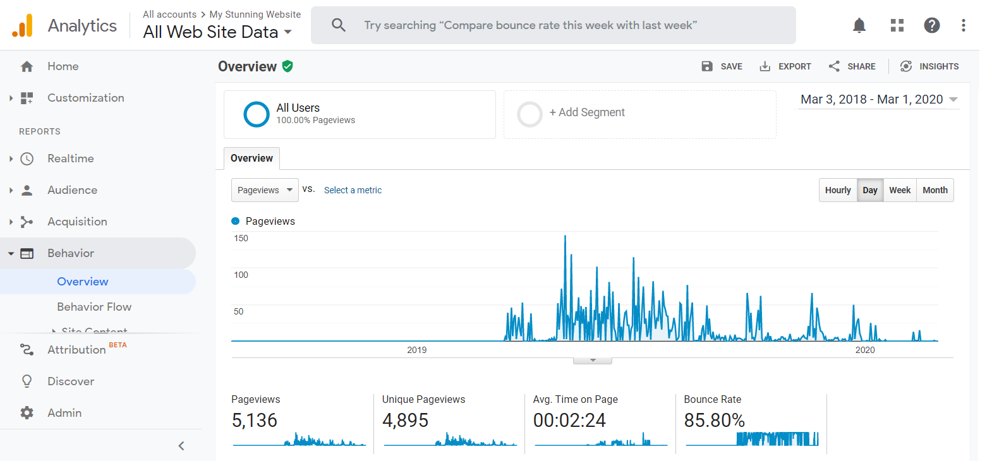Select the Overview tab above the chart

[251, 159]
